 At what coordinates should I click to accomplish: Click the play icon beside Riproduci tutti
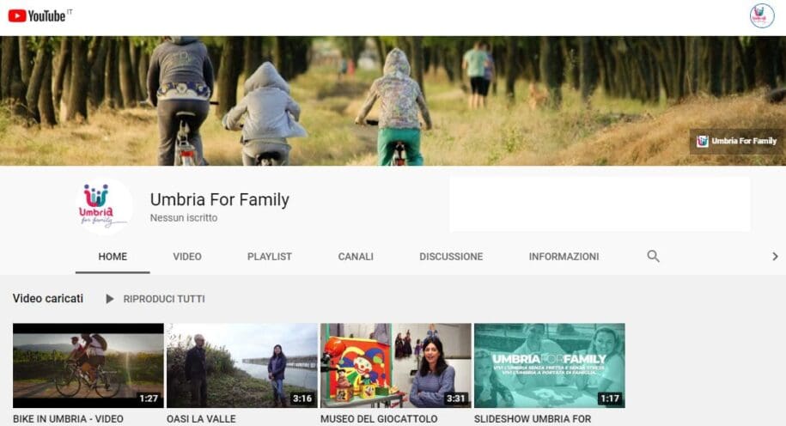(x=110, y=299)
